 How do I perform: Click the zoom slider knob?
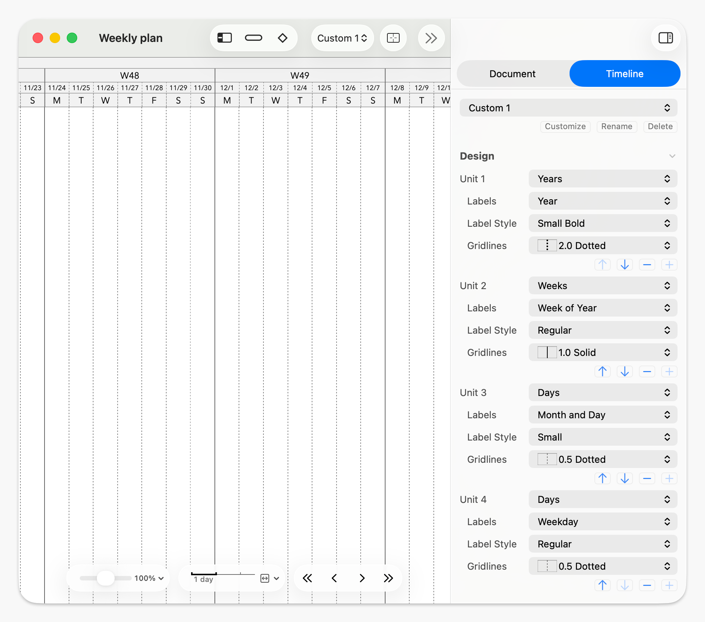[106, 578]
